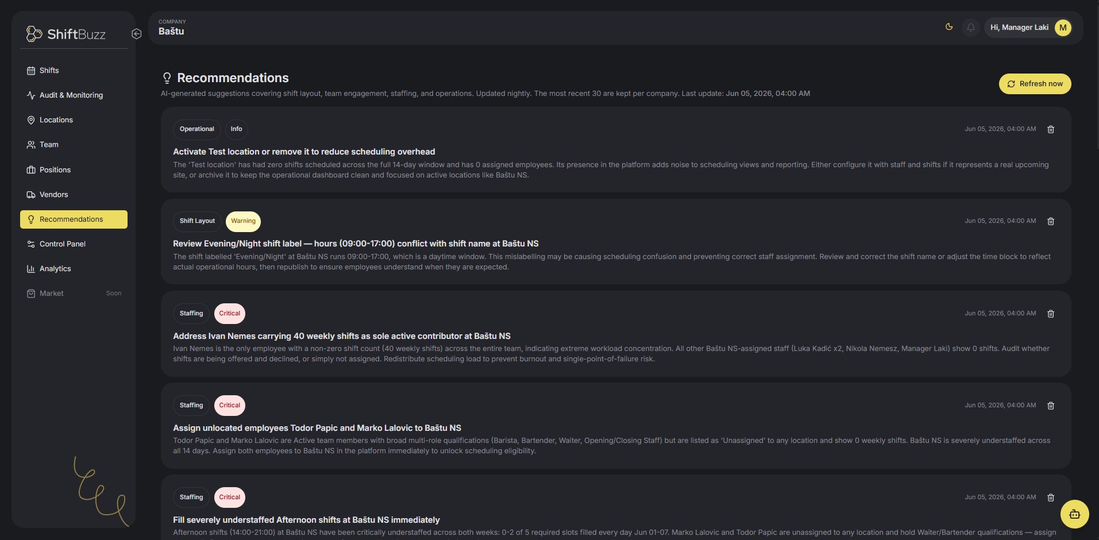Click the Locations pin icon

pyautogui.click(x=31, y=120)
